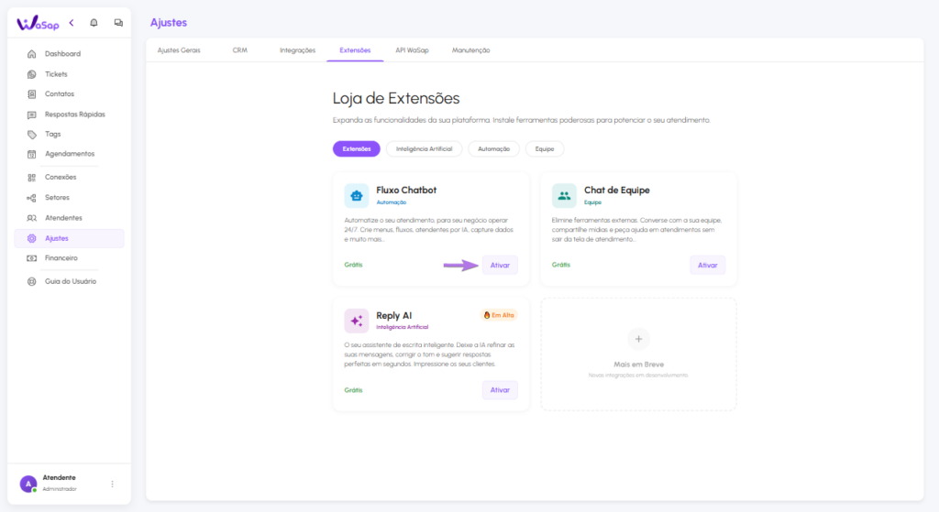Filter extensions by Automação
Viewport: 939px width, 512px height.
(x=494, y=148)
